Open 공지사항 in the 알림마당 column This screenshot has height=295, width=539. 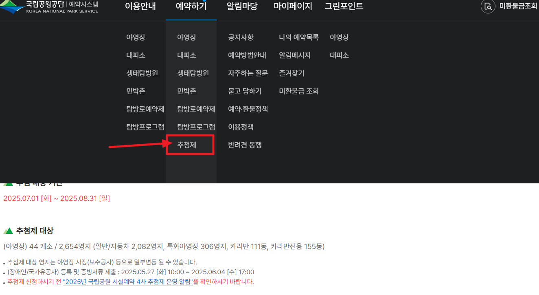point(241,37)
